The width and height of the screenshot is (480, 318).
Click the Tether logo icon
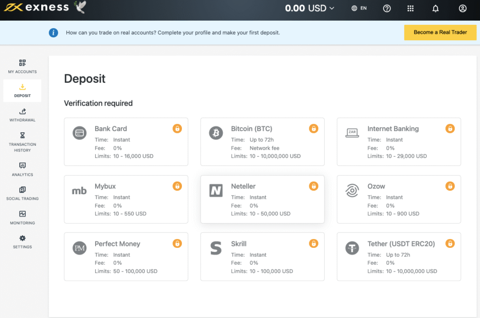(x=352, y=248)
